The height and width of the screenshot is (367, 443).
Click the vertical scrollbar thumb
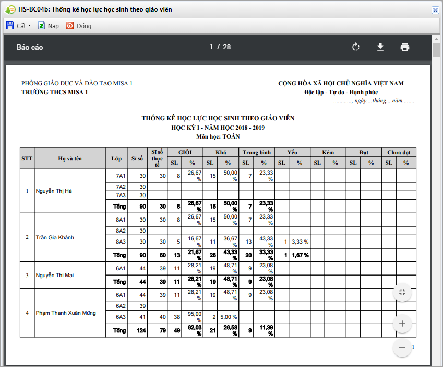[x=437, y=50]
